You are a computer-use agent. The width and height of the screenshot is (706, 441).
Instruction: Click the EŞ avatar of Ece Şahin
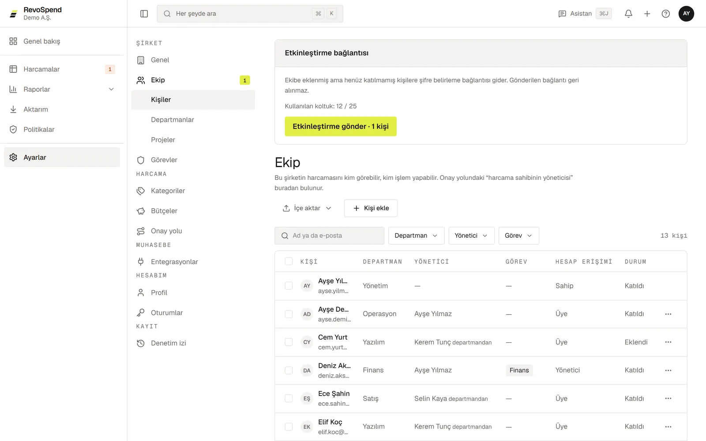307,398
